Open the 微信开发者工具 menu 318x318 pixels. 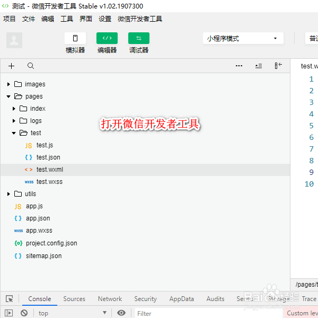140,19
